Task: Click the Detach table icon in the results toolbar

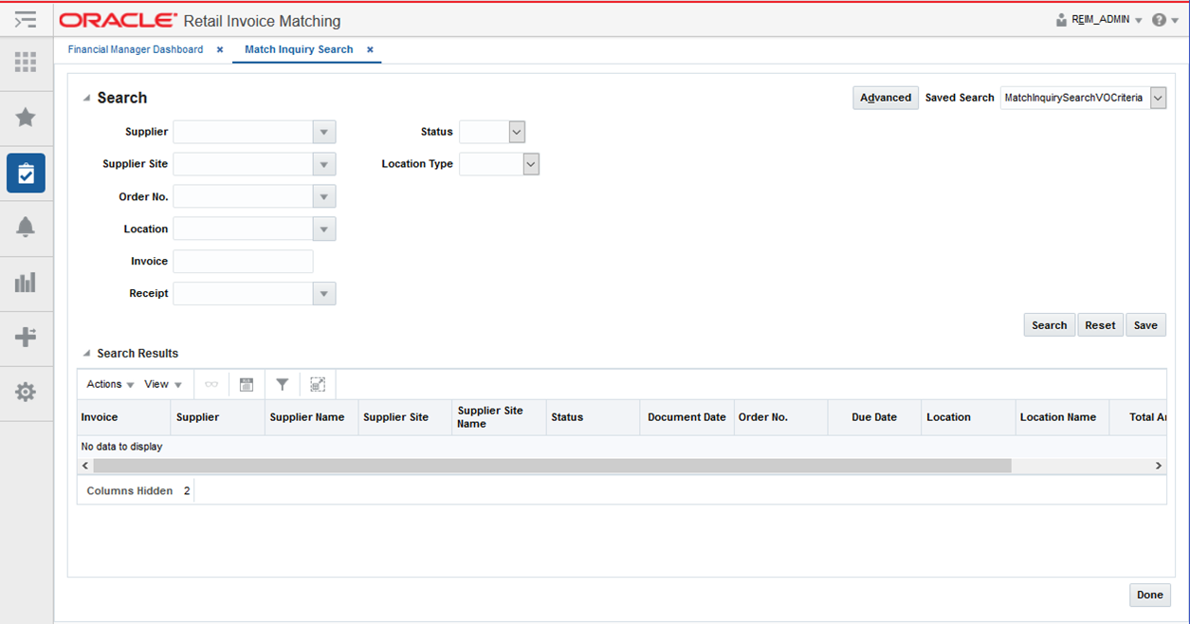Action: [x=320, y=384]
